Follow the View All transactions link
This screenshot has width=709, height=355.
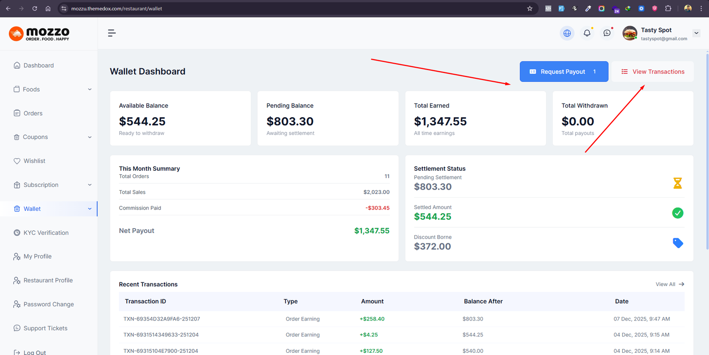(x=670, y=284)
